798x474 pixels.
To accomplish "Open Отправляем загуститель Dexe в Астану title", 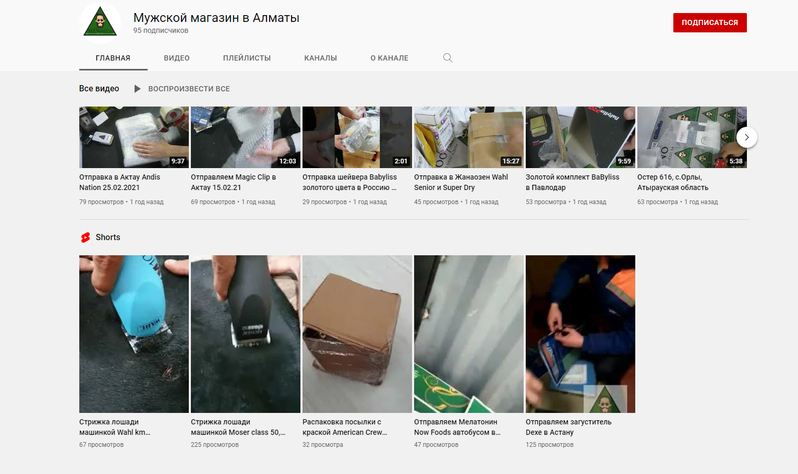I will [x=569, y=427].
